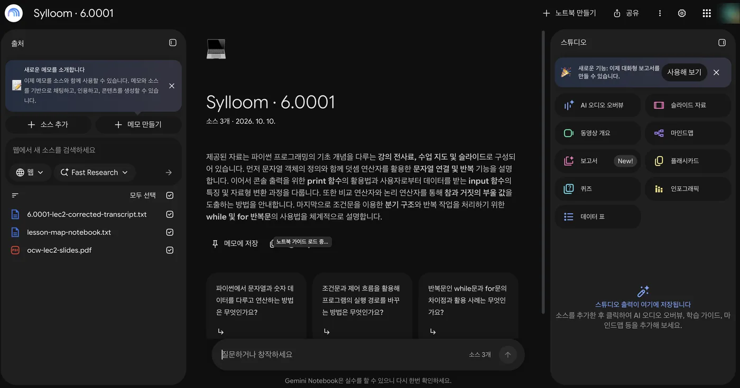Create a 데이터 표
This screenshot has width=740, height=388.
click(x=598, y=216)
